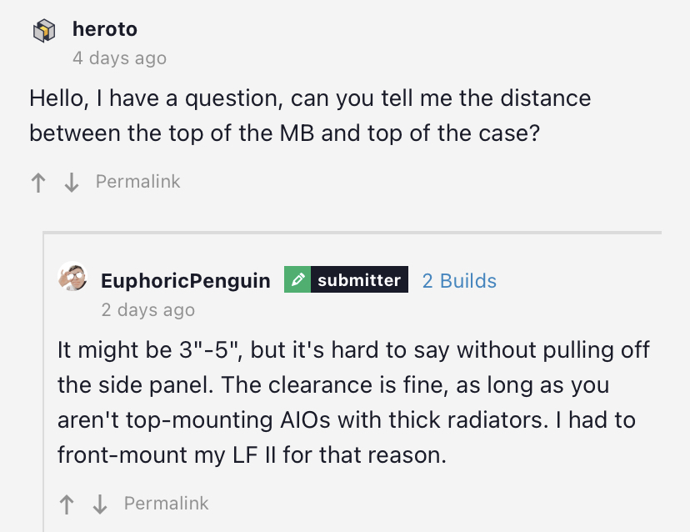Screen dimensions: 690x532
Task: Open EuphoricPenguin's username profile link
Action: pos(185,281)
